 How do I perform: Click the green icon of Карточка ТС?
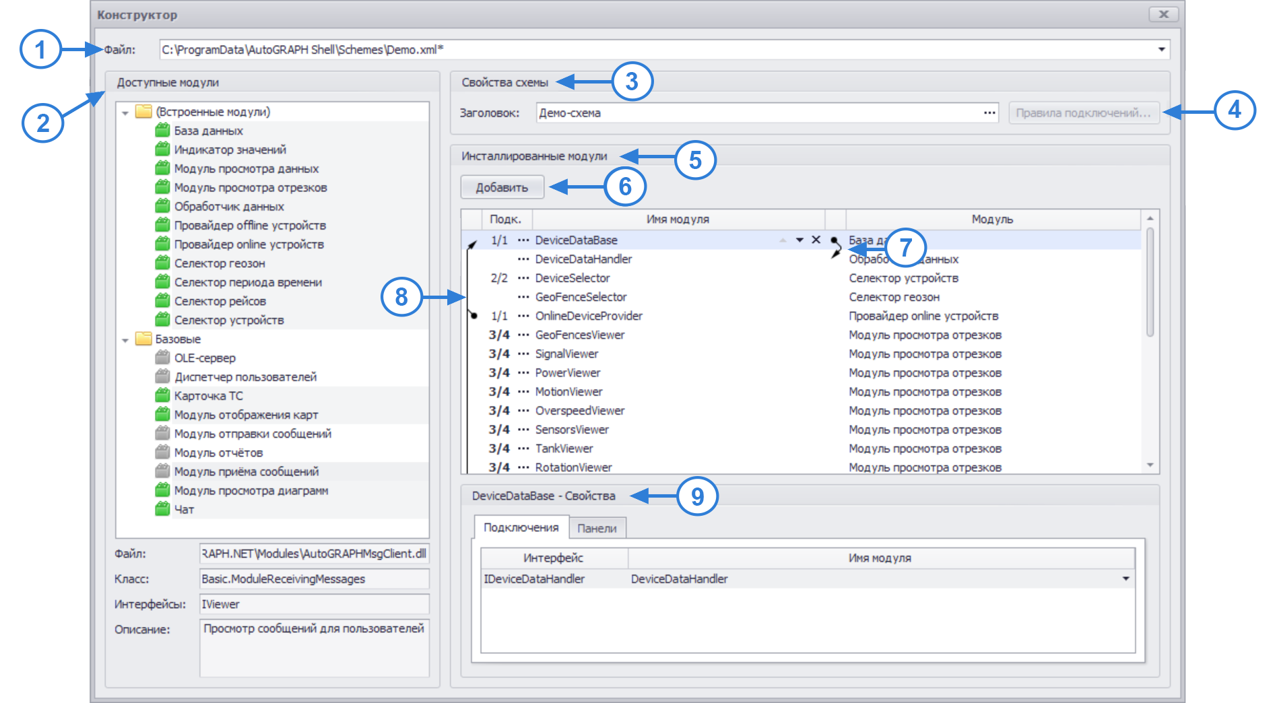(162, 395)
